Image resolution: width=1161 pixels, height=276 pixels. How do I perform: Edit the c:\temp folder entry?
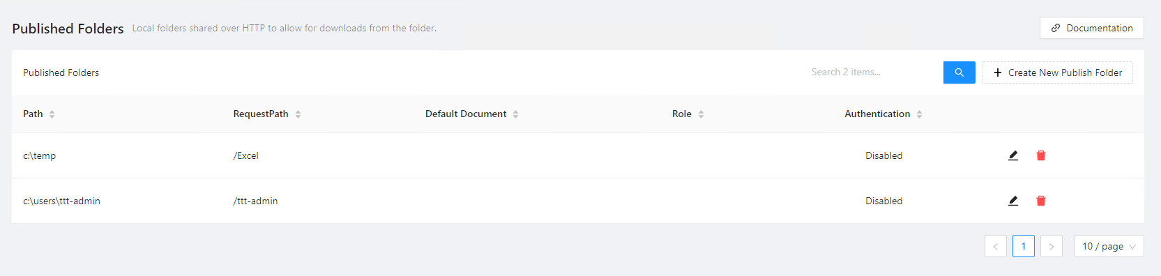1013,155
